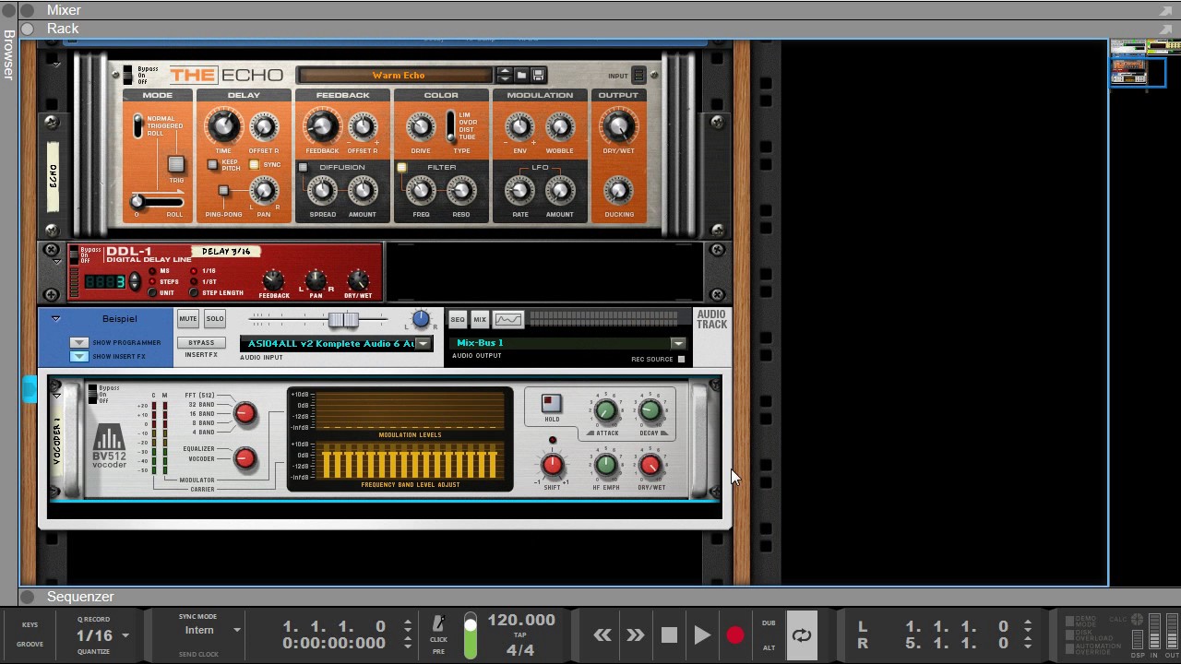Switch The Echo Bypass/On/Off switch
Viewport: 1181px width, 664px height.
click(127, 75)
